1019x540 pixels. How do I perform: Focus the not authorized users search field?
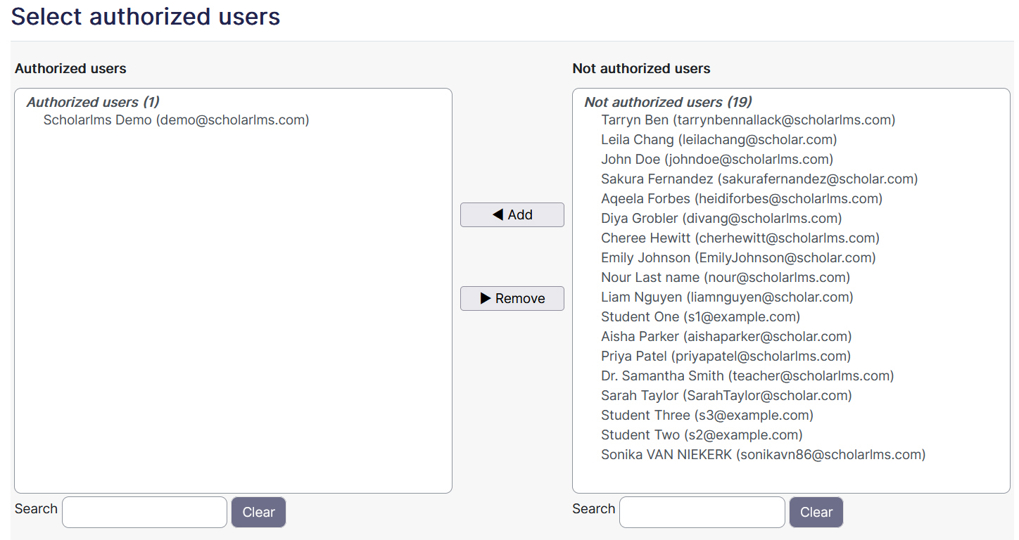pos(702,512)
